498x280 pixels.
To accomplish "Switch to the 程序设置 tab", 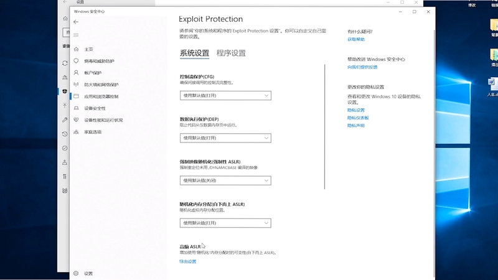I will pos(231,53).
